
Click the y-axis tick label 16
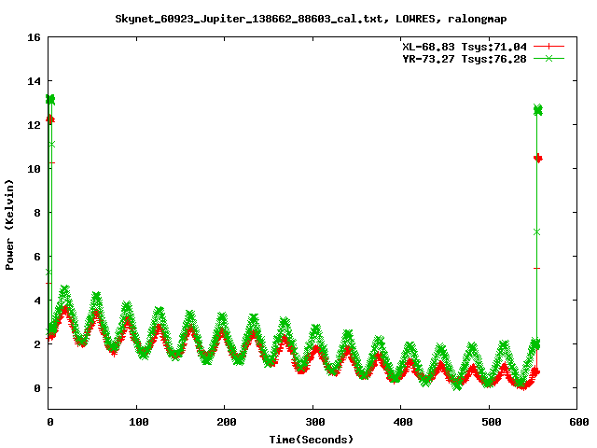tap(34, 37)
